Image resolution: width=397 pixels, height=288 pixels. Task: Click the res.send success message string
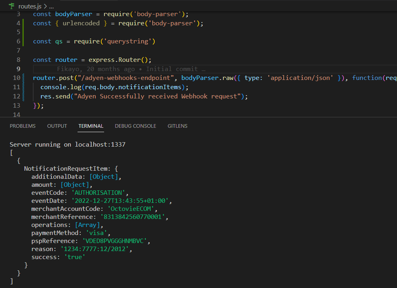[157, 96]
